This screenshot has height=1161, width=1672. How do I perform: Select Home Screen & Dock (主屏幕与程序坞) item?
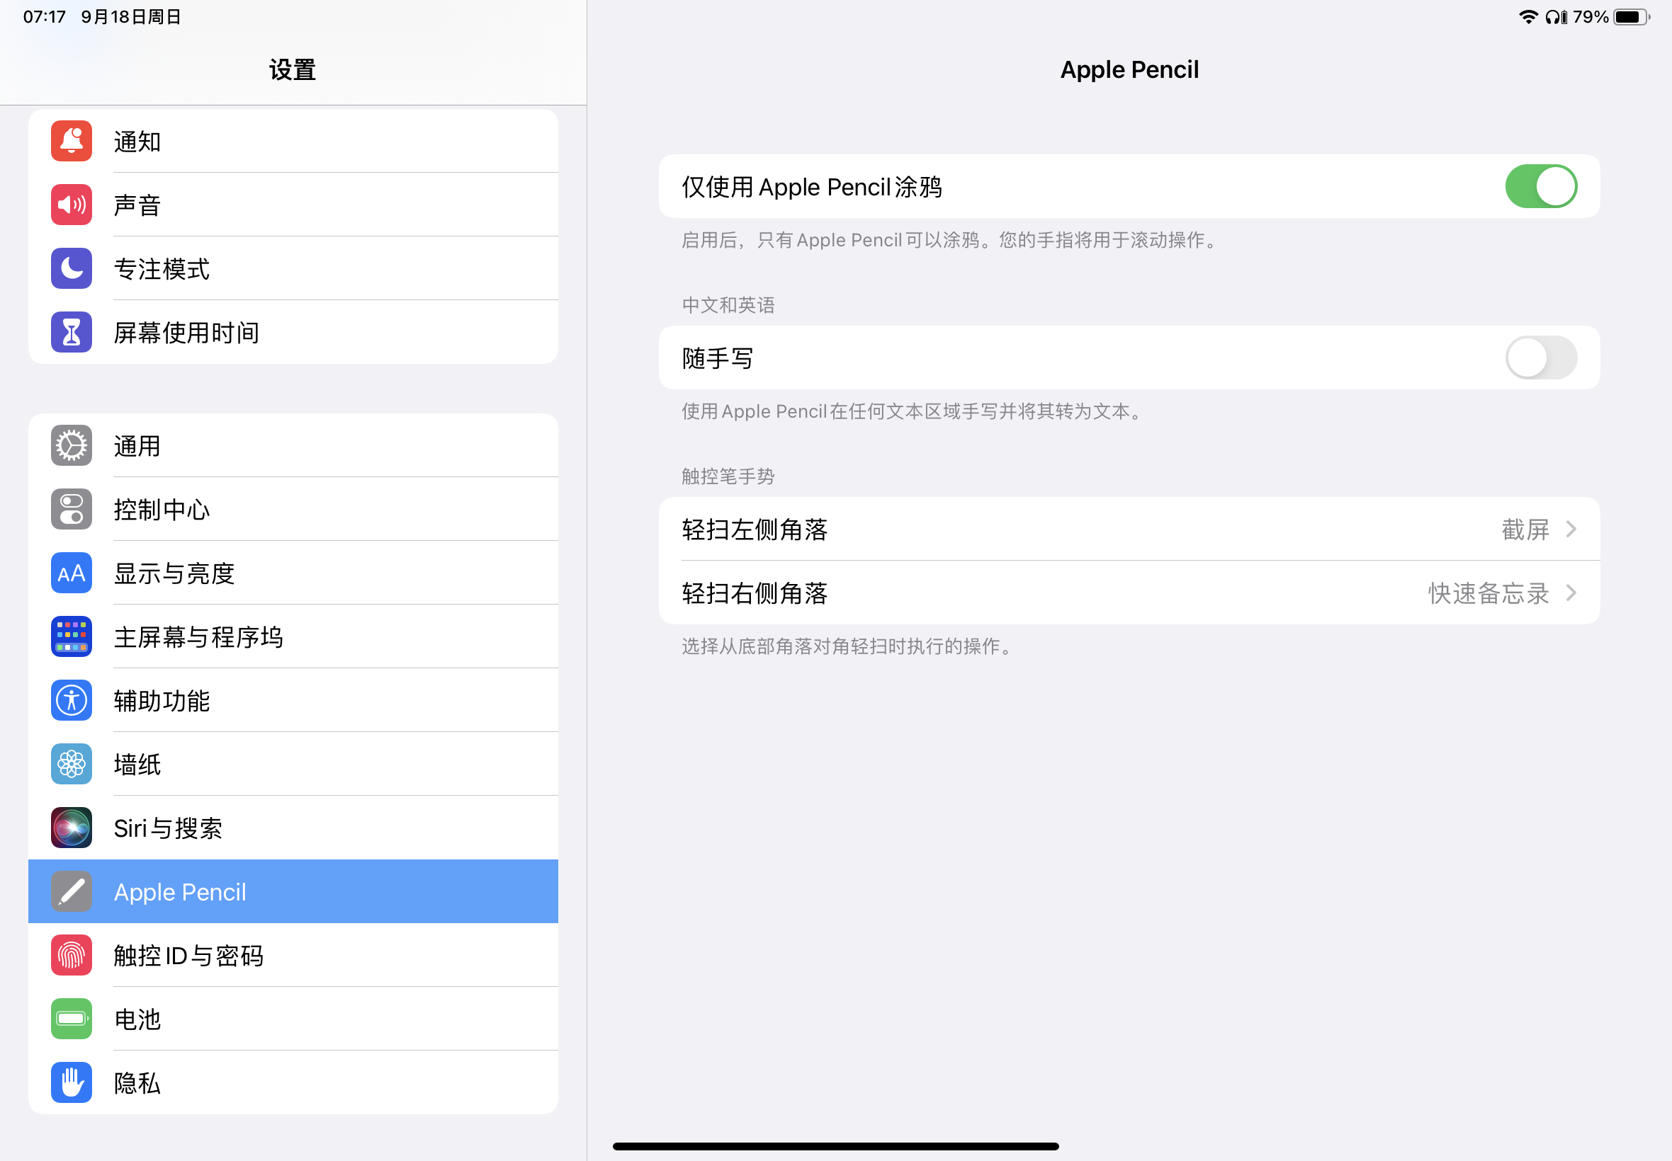point(198,637)
